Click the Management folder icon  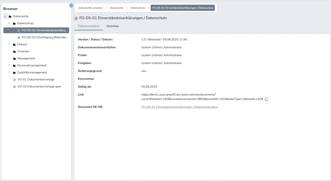[x=14, y=59]
